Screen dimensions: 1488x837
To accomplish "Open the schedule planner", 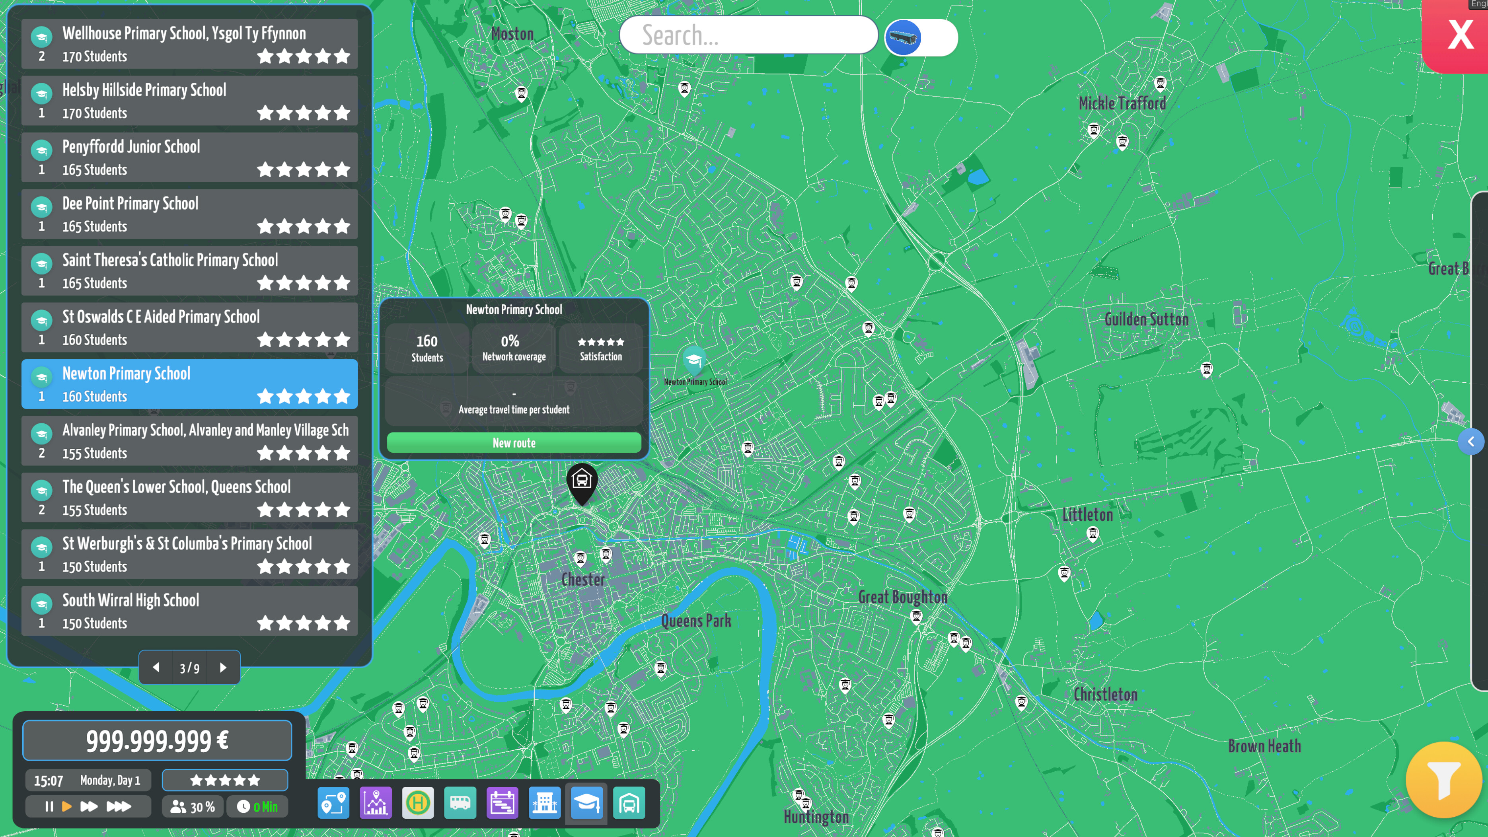I will click(502, 802).
